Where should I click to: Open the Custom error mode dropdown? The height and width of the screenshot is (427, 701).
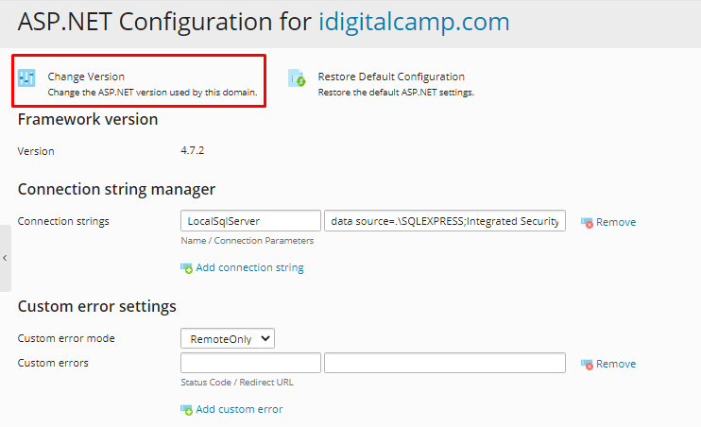pos(227,338)
